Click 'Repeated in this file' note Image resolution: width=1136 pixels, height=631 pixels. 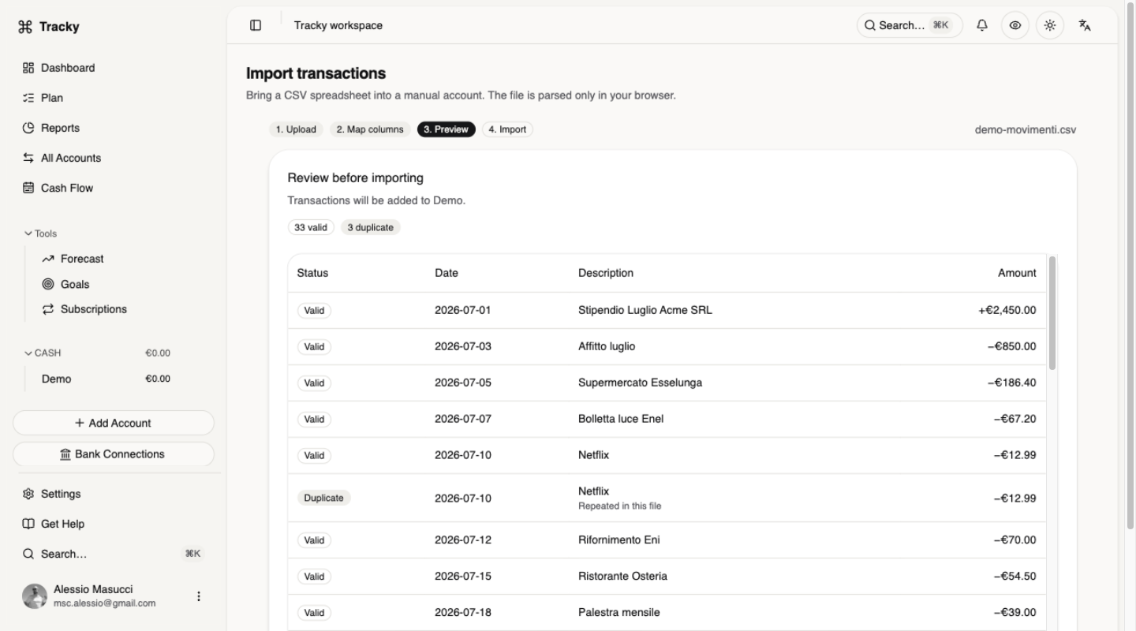click(619, 506)
